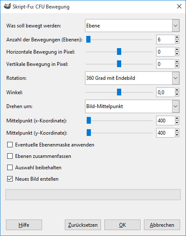
Task: Click the Horizontale Bewegung value field
Action: click(x=165, y=52)
